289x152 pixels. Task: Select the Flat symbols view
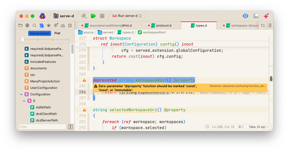click(x=57, y=33)
